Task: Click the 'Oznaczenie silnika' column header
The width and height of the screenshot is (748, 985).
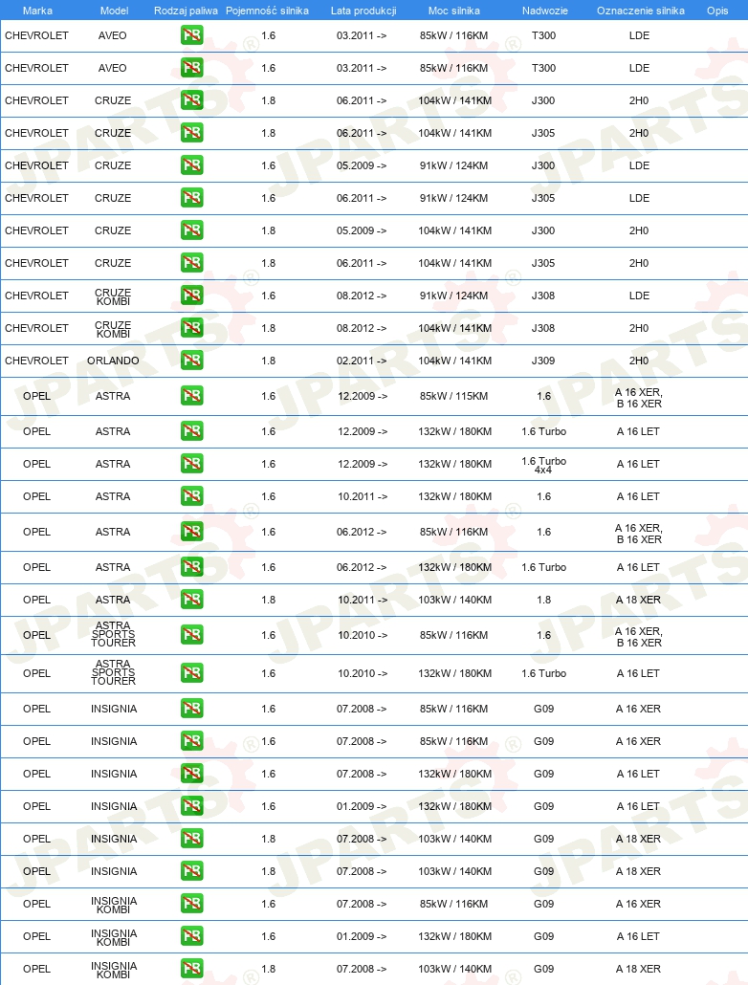Action: [x=641, y=11]
